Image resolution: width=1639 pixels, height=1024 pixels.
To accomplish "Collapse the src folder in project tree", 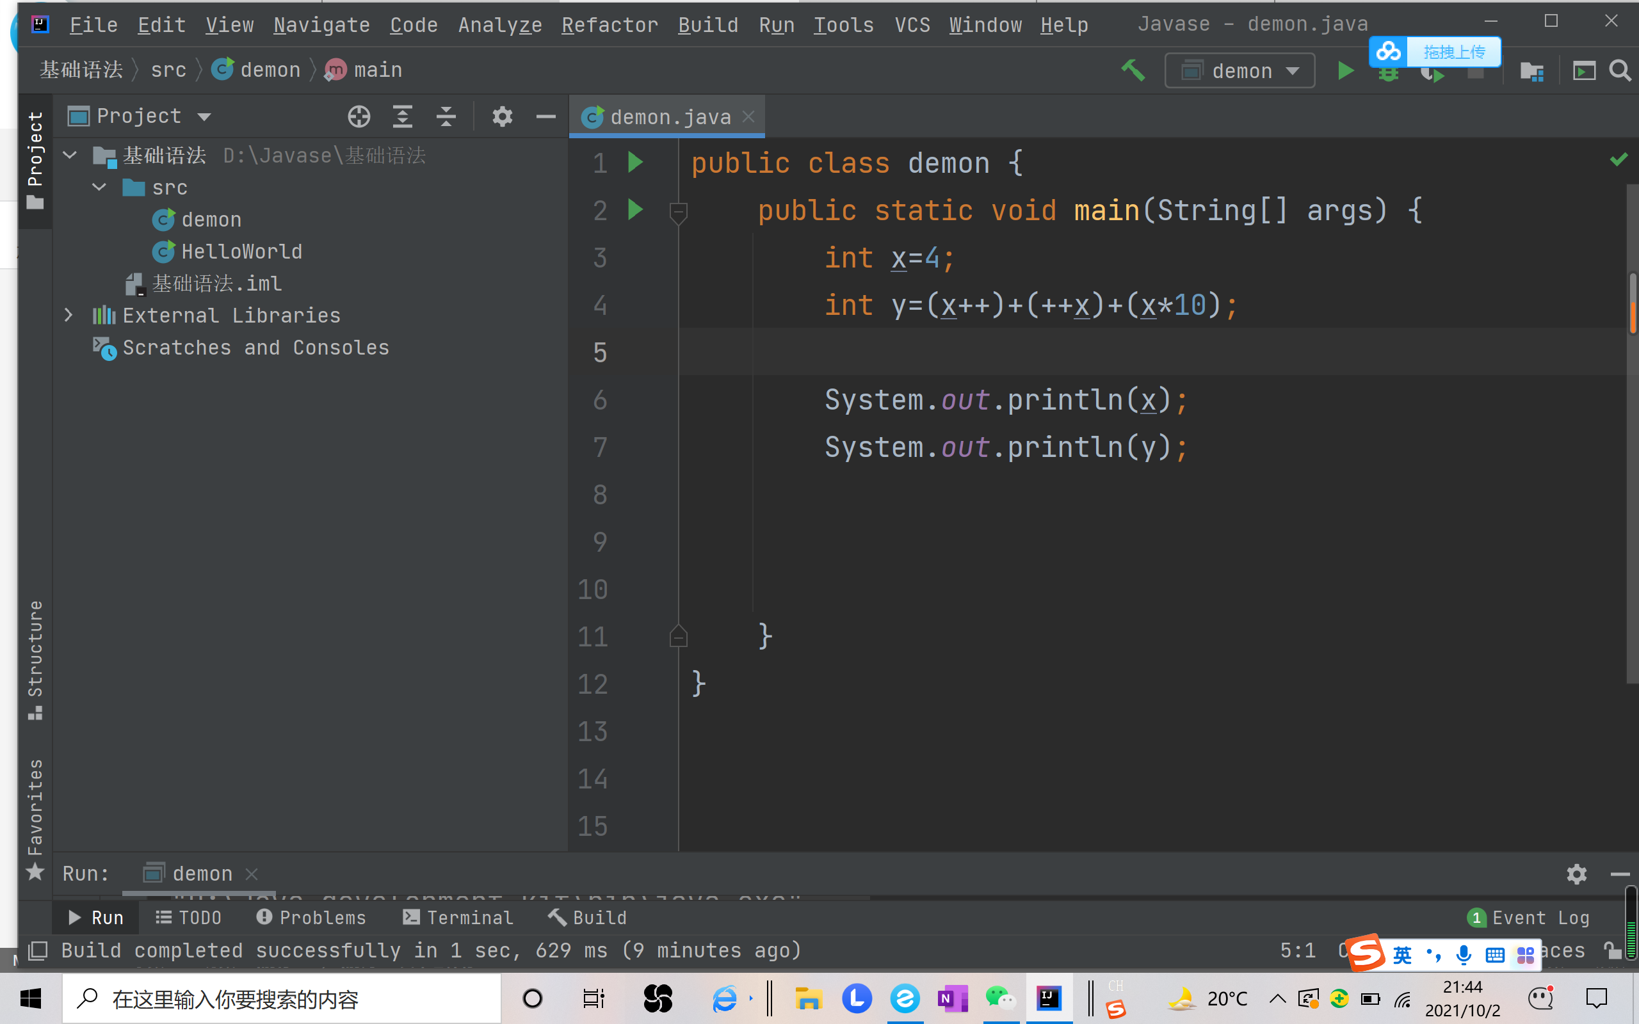I will click(x=100, y=187).
